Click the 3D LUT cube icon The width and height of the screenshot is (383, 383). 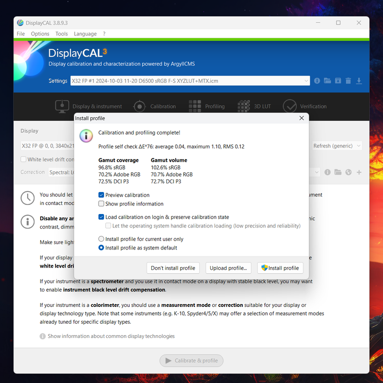pyautogui.click(x=244, y=106)
